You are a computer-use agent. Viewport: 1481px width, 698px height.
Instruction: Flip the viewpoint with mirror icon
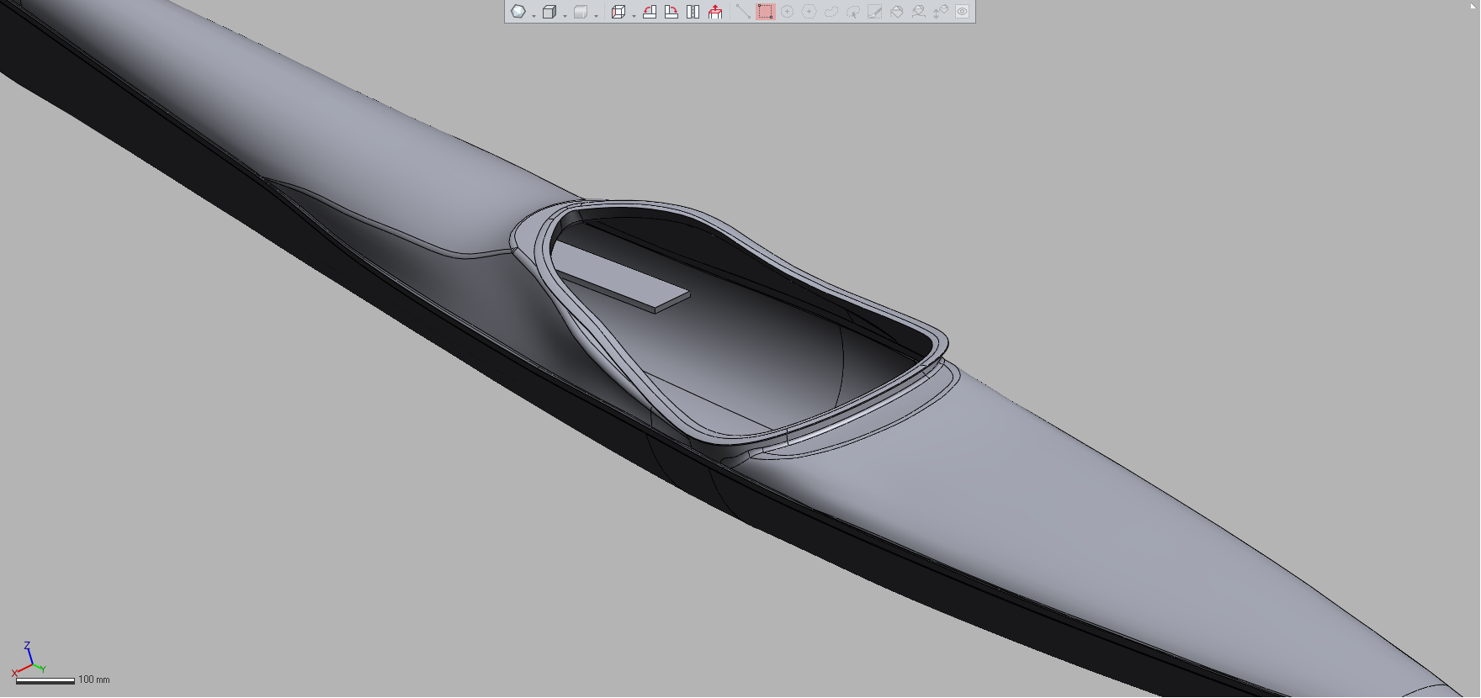point(693,12)
